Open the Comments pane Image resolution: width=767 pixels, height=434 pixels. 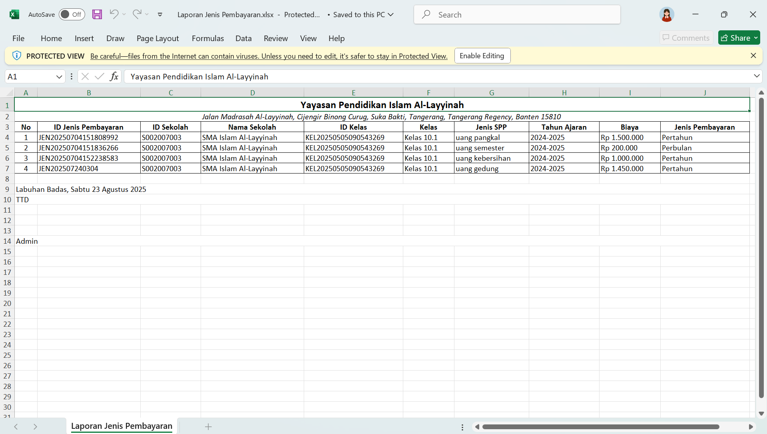pyautogui.click(x=686, y=37)
